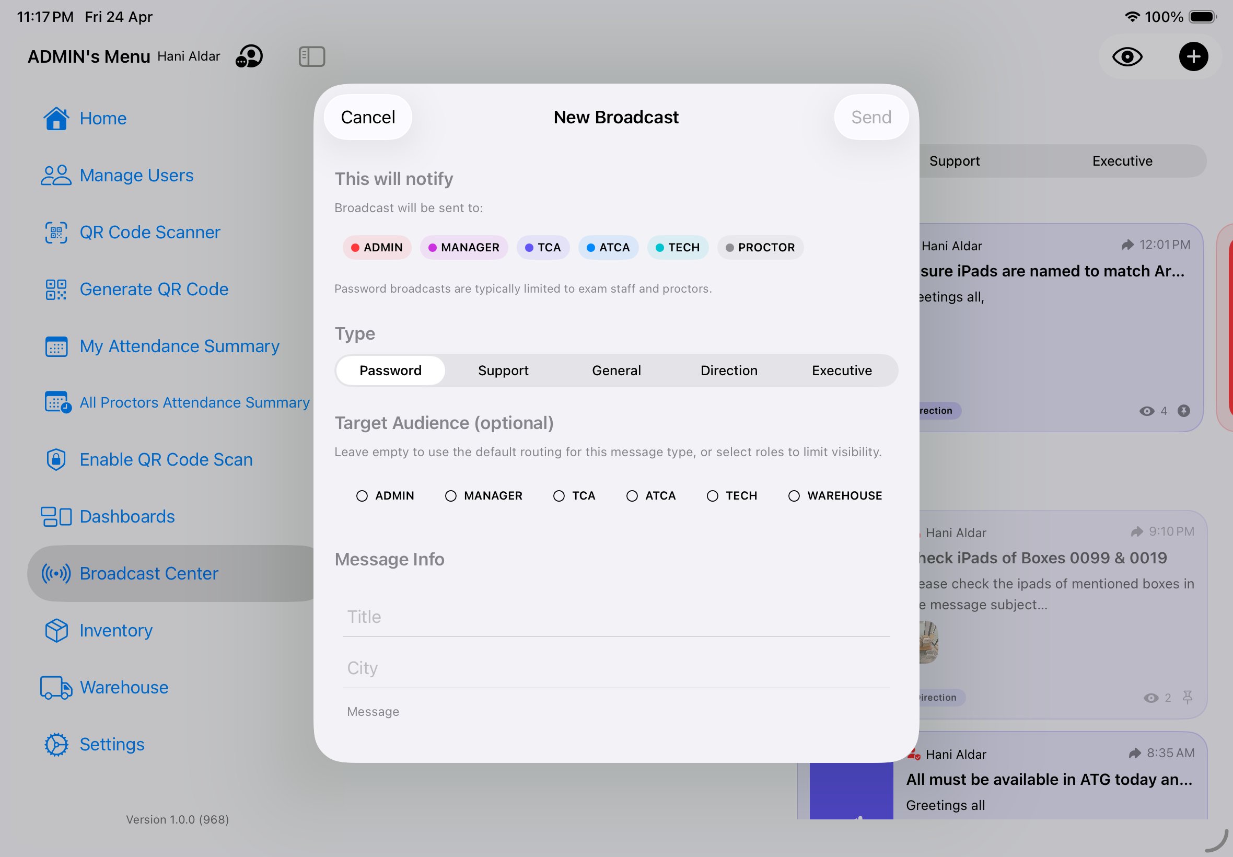Choose the Direction broadcast type

[x=728, y=370]
